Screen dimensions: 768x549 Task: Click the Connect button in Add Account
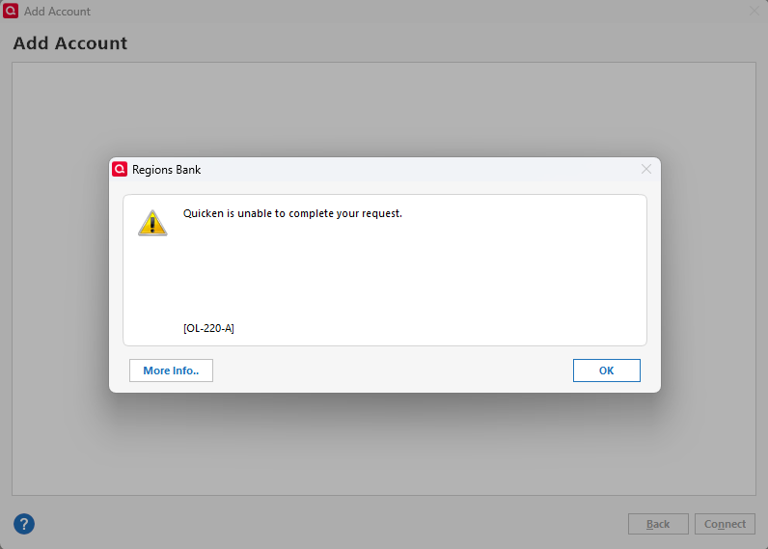coord(725,524)
